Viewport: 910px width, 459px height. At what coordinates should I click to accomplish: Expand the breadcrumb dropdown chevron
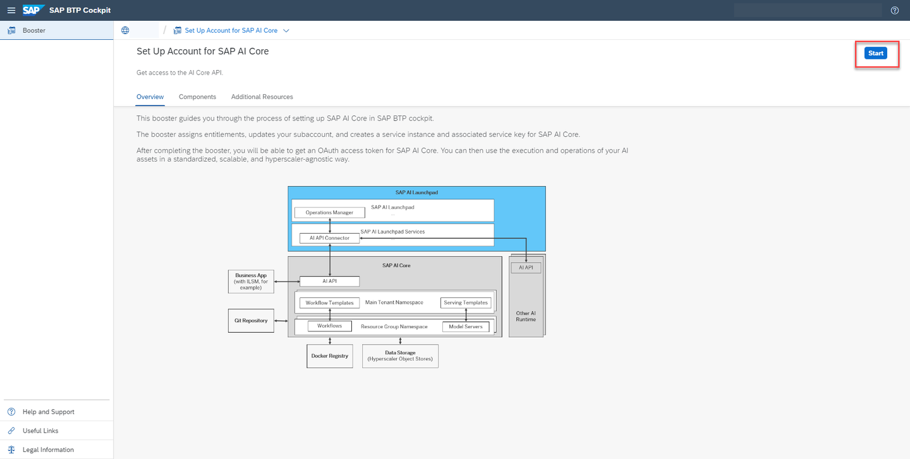pos(286,30)
